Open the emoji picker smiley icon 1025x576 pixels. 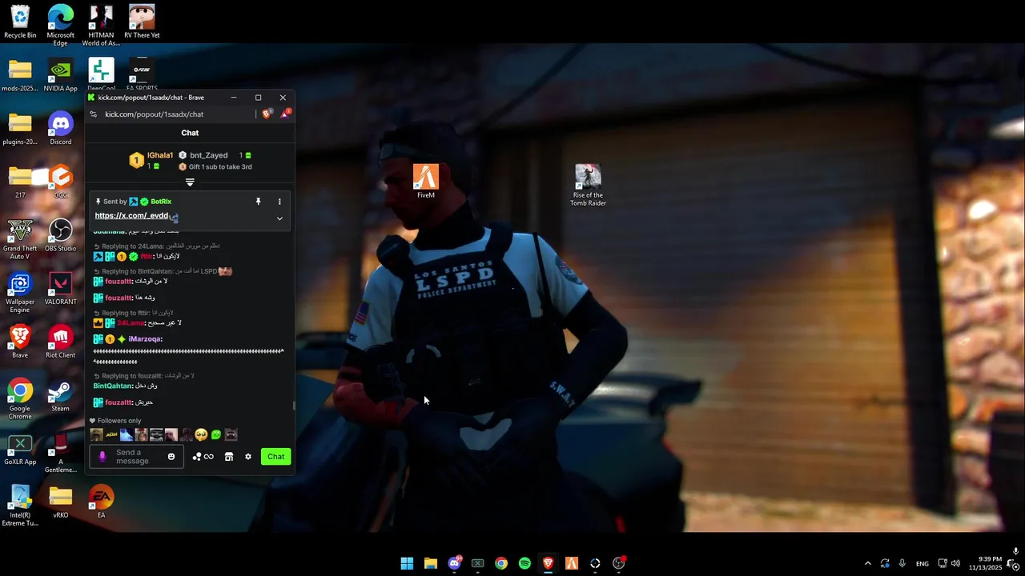pos(171,457)
